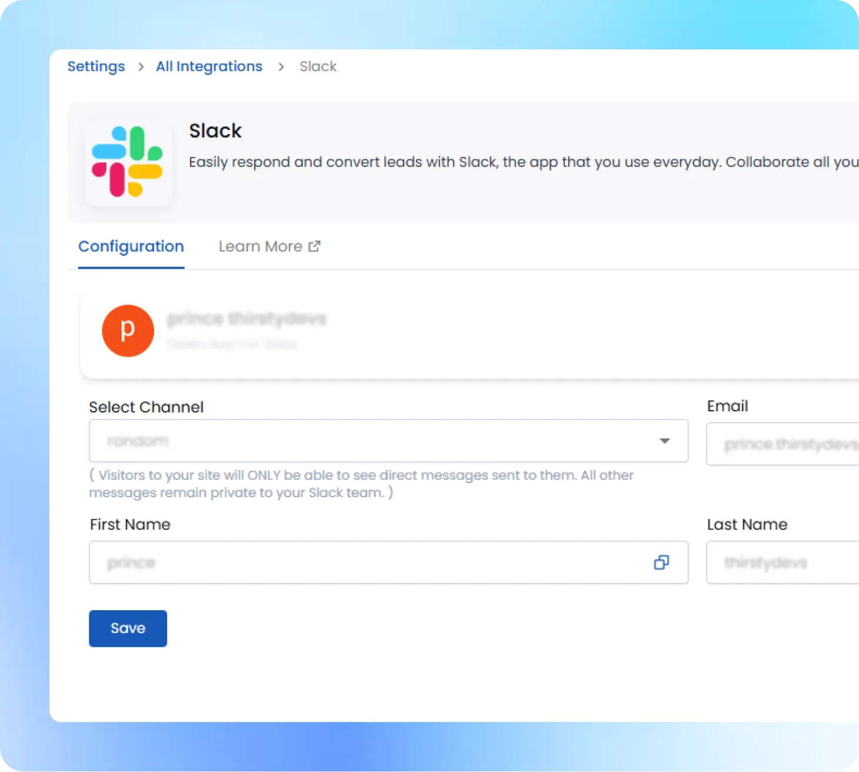The width and height of the screenshot is (859, 772).
Task: Focus the Last Name input field
Action: tap(783, 563)
